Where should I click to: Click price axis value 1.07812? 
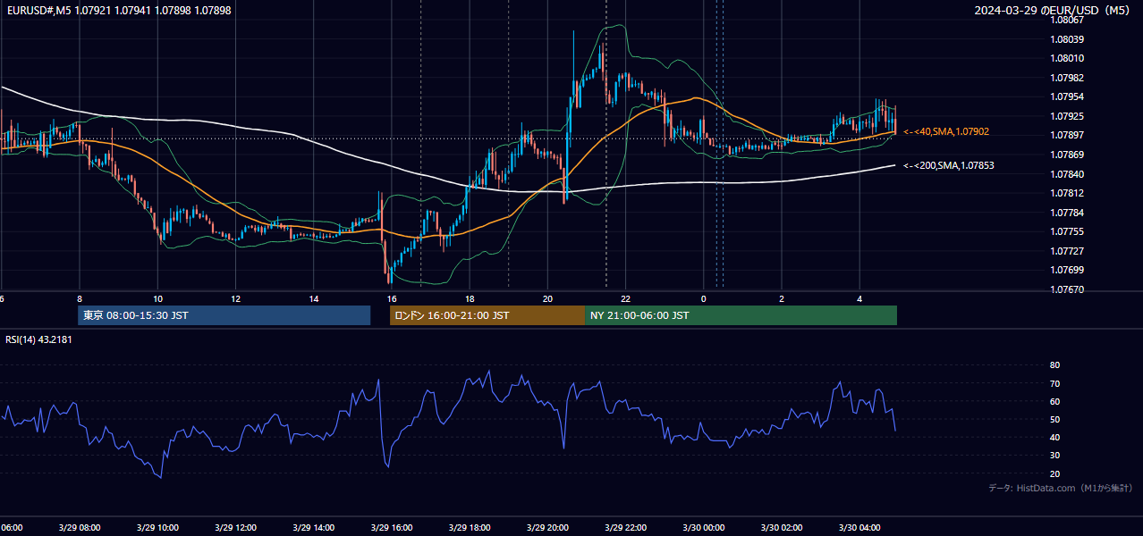(1068, 193)
